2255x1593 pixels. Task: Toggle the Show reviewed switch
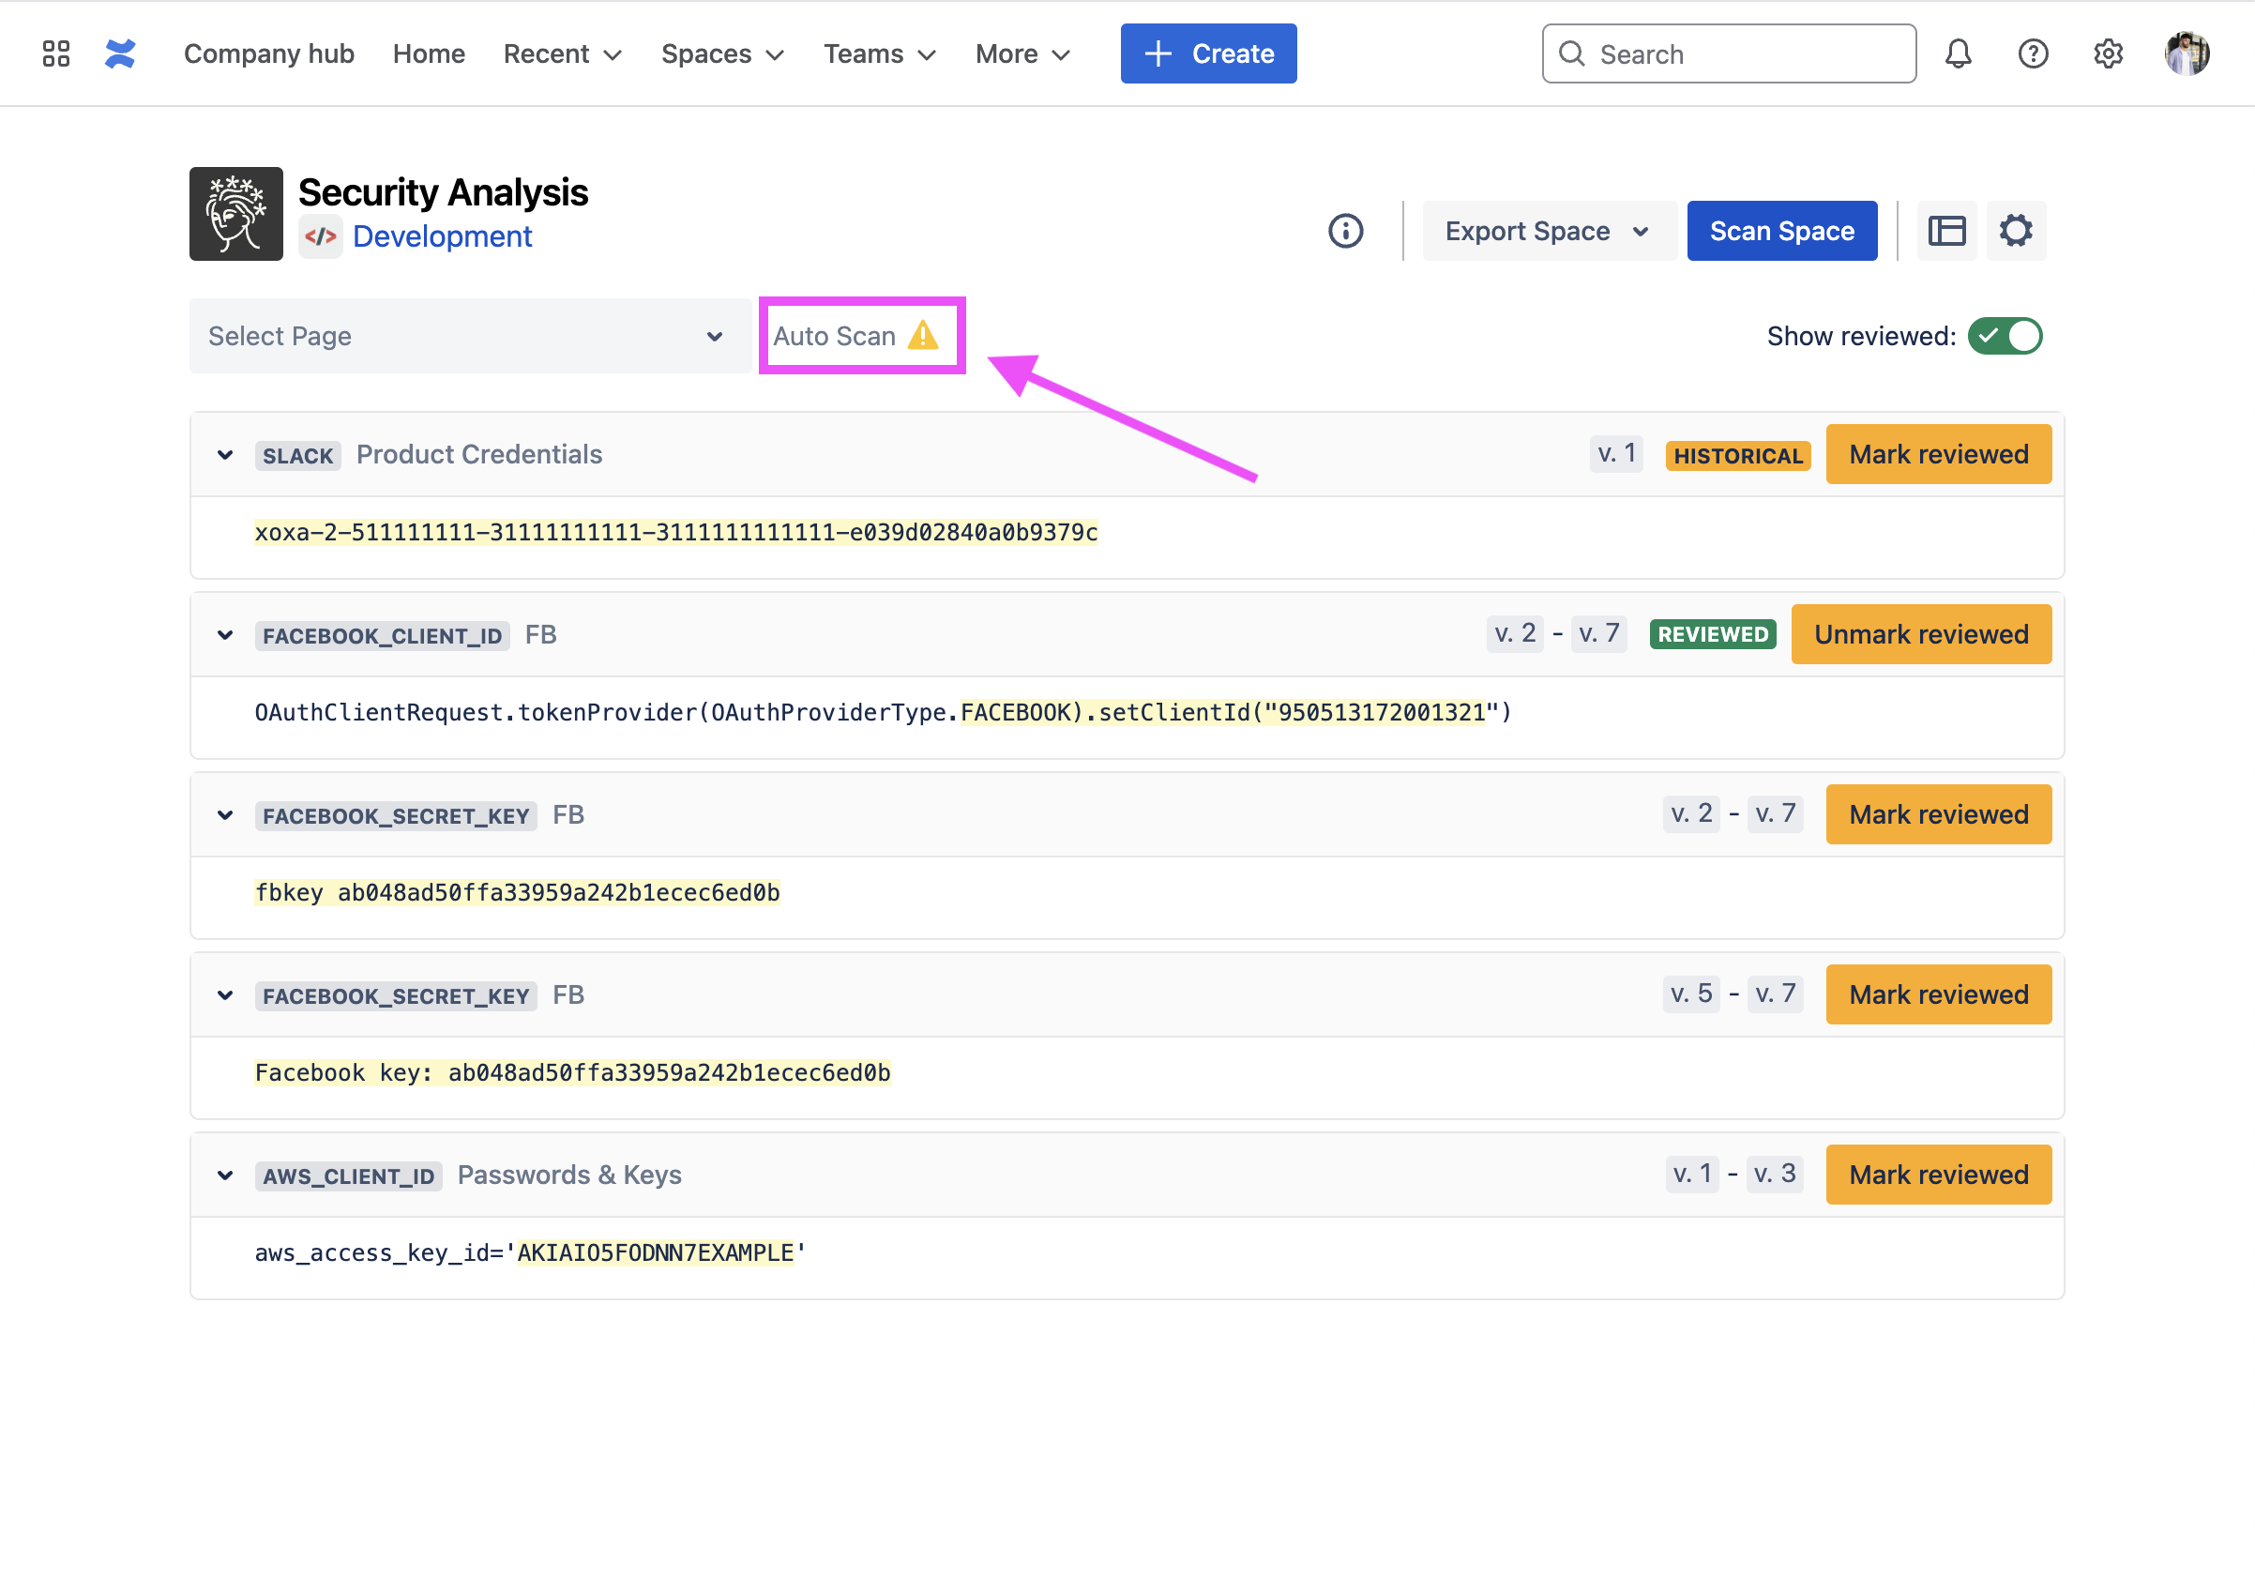click(x=2005, y=336)
